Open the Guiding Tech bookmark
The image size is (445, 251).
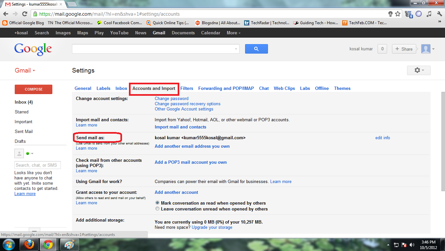pyautogui.click(x=316, y=23)
